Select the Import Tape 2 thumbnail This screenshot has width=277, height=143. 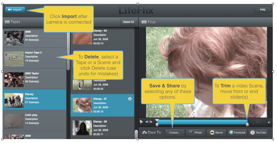pos(14,59)
